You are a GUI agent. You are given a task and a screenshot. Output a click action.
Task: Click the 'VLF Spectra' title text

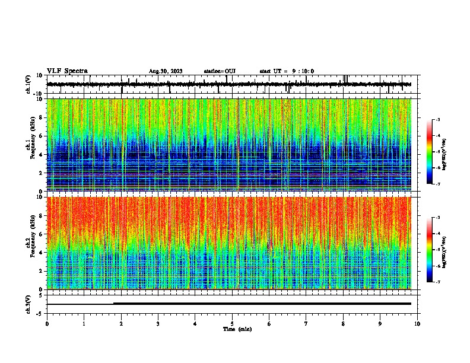pos(67,71)
